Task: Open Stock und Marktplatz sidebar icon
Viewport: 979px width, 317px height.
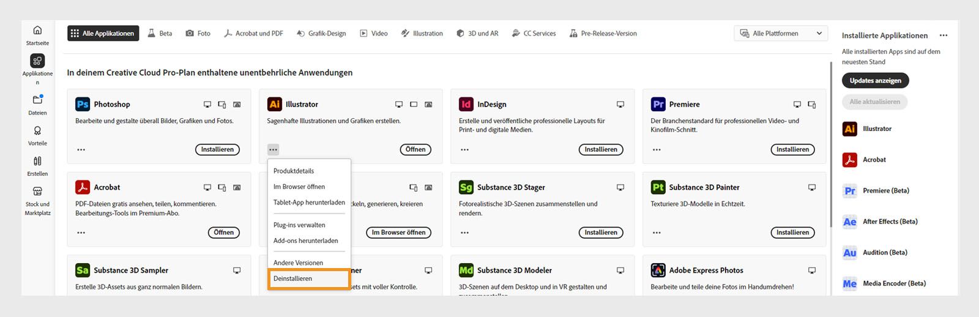Action: (37, 192)
